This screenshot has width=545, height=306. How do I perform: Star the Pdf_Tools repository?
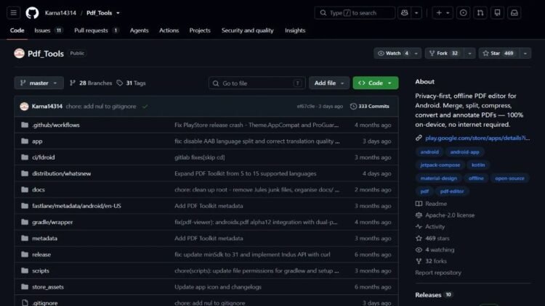[x=498, y=54]
